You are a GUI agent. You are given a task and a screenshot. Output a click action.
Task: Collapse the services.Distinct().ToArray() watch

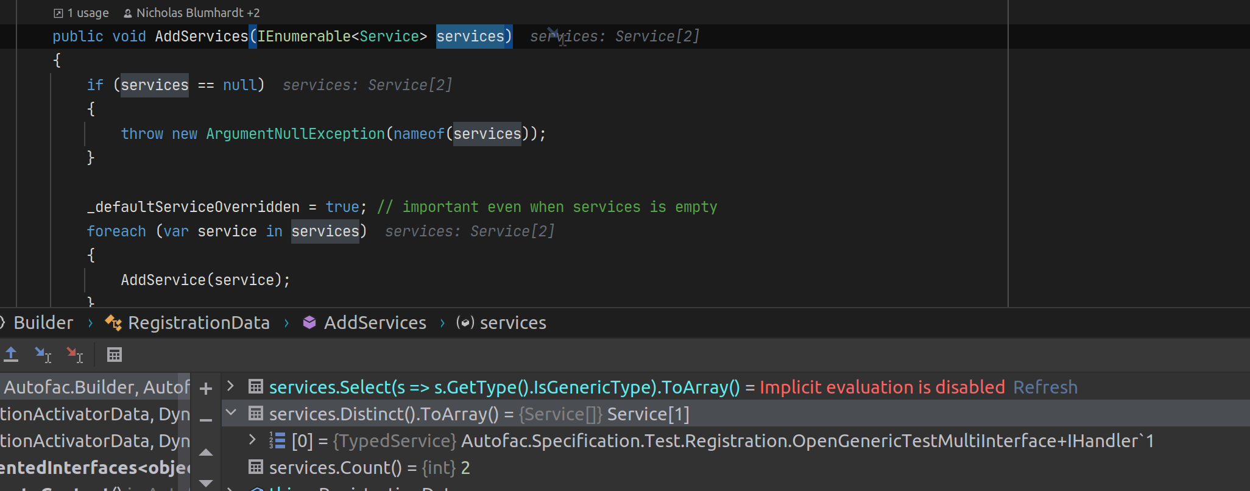coord(231,412)
